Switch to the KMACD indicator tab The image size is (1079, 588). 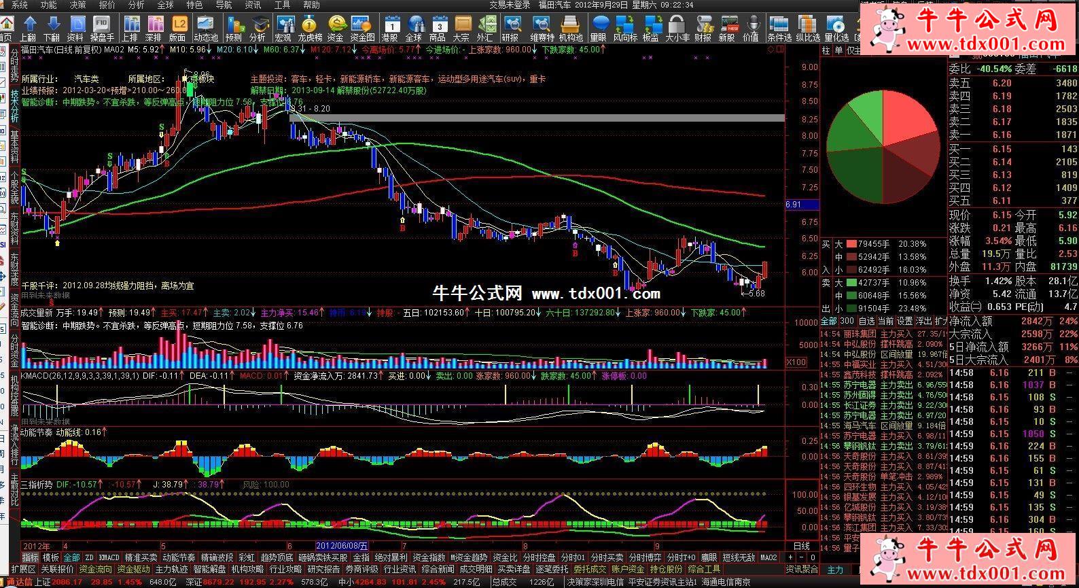coord(109,557)
